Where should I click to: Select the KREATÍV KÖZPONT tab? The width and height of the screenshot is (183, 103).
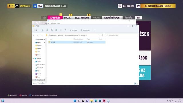coord(112,18)
